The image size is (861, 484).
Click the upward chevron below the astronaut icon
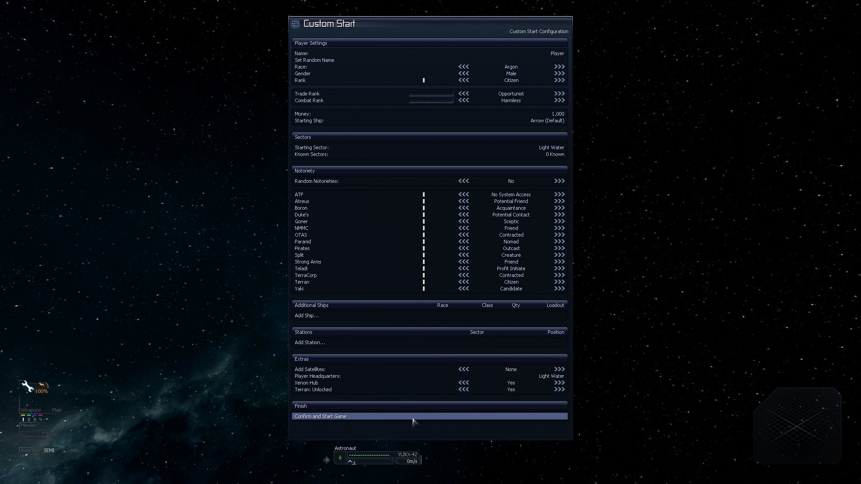tap(350, 462)
